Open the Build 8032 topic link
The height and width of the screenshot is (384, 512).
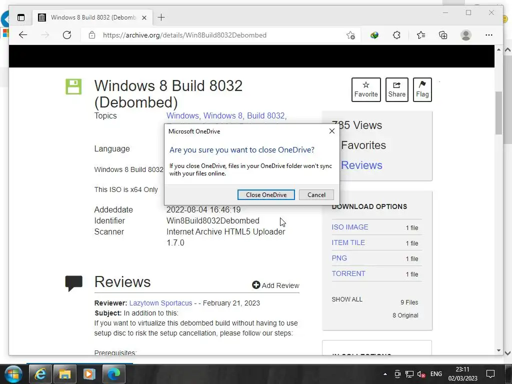tap(266, 115)
